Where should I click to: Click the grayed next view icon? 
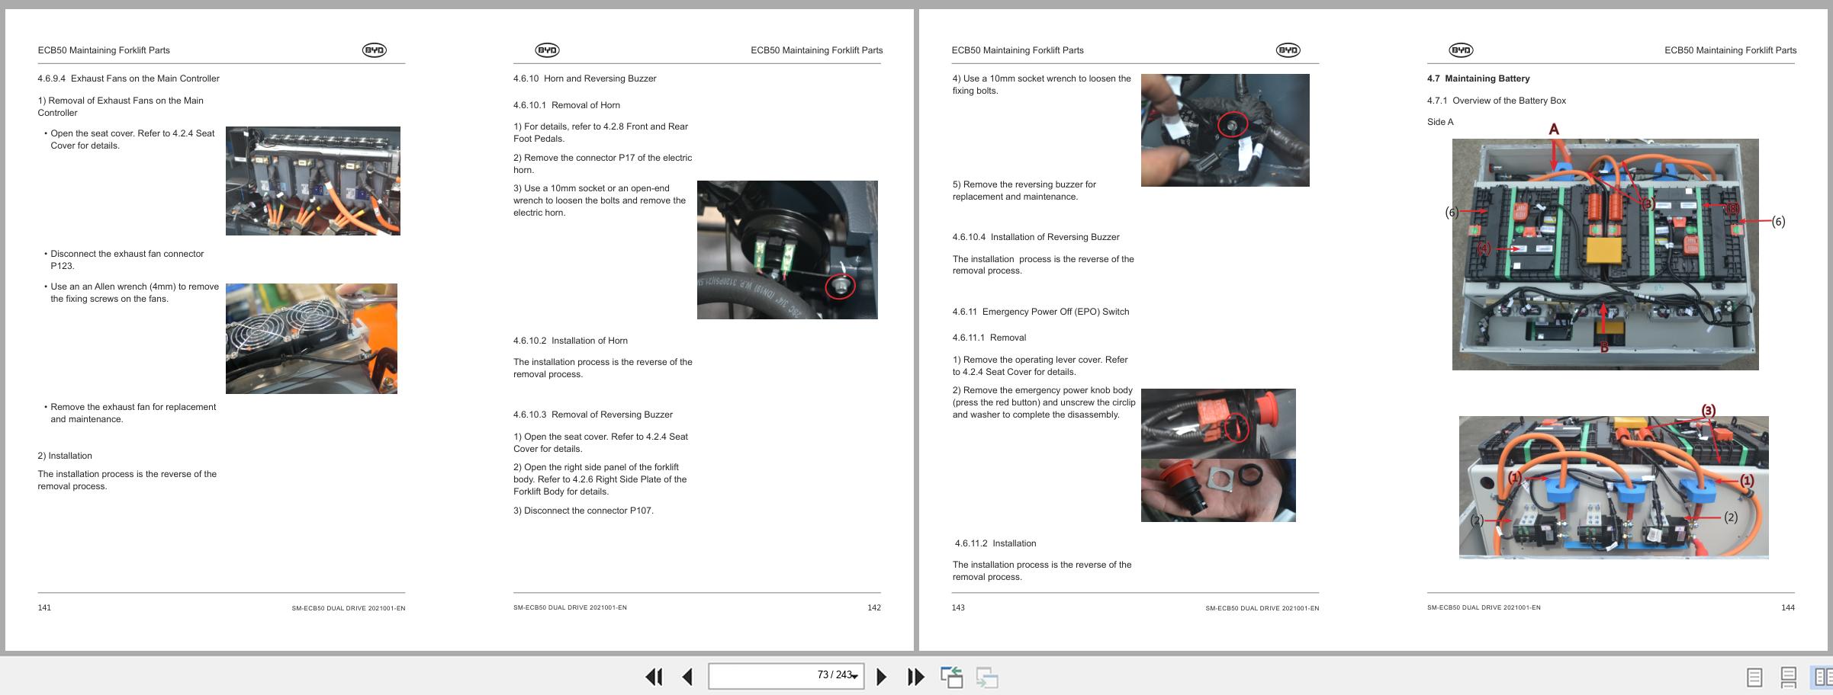tap(989, 677)
